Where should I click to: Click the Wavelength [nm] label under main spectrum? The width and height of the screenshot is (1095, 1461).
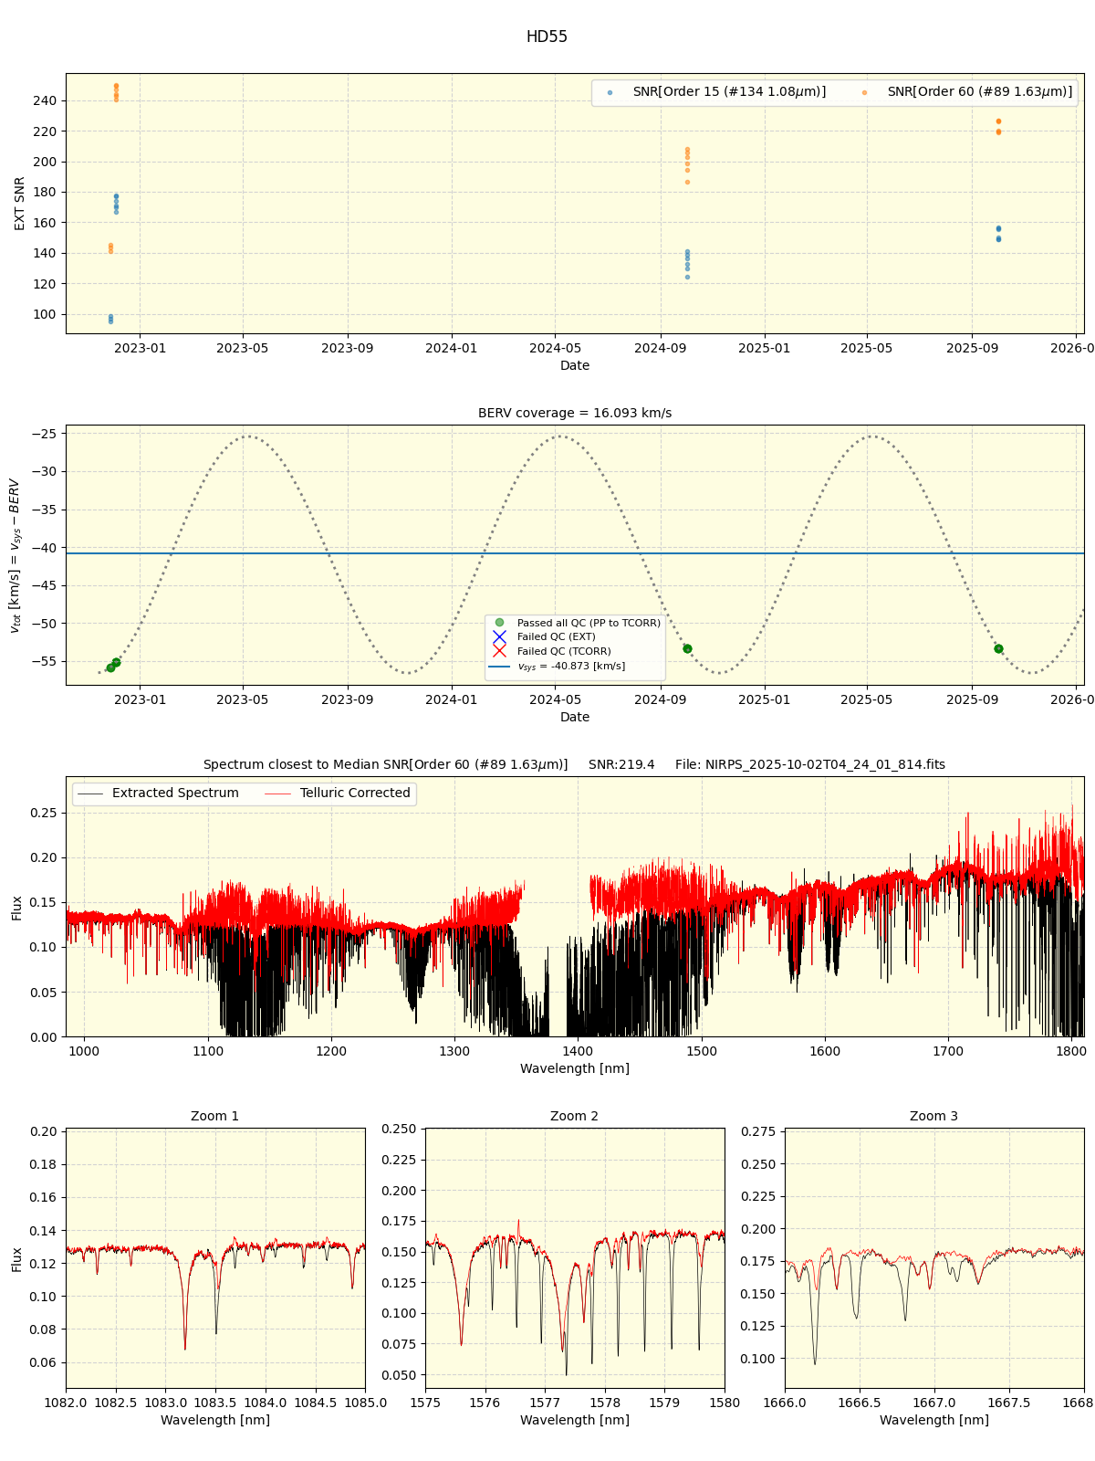point(575,1068)
